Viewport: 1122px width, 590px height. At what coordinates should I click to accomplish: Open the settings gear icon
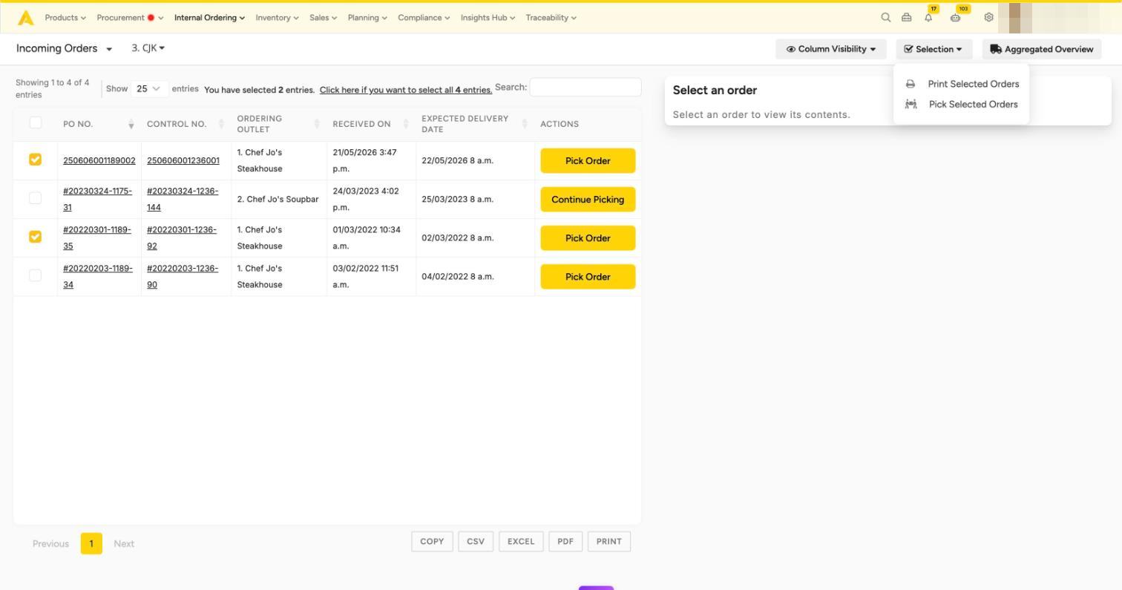pyautogui.click(x=988, y=17)
